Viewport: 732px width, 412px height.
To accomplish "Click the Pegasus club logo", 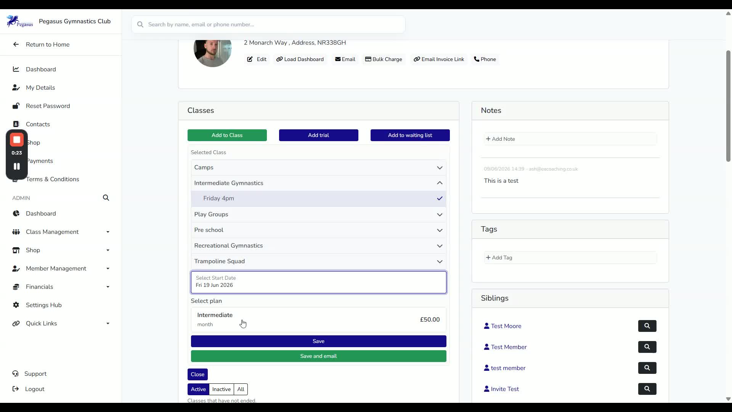I will coord(20,21).
